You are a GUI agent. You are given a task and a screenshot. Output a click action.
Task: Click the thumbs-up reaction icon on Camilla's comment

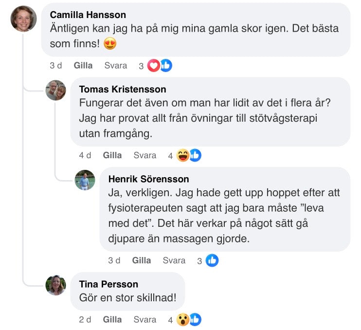point(166,66)
